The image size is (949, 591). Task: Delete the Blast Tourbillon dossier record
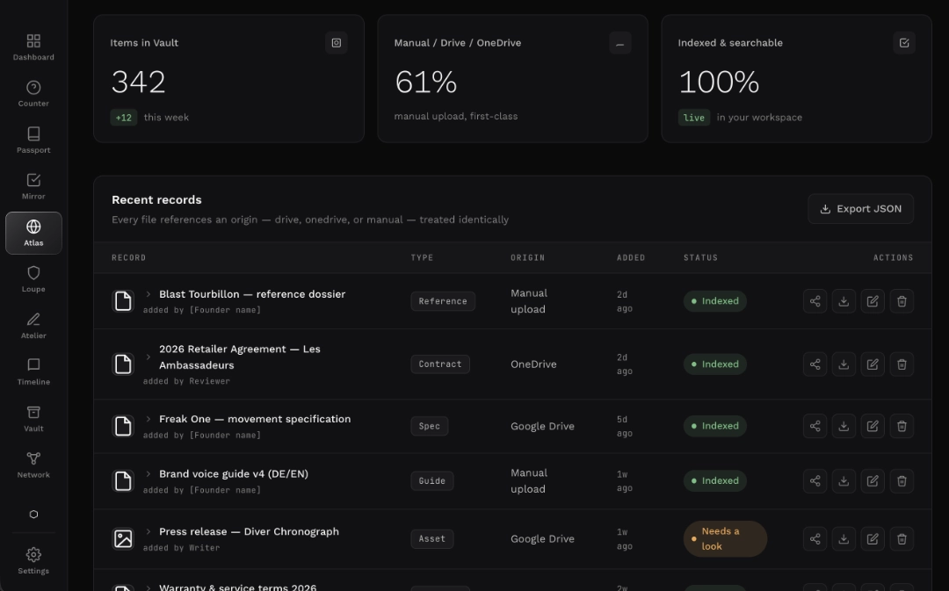(x=902, y=301)
